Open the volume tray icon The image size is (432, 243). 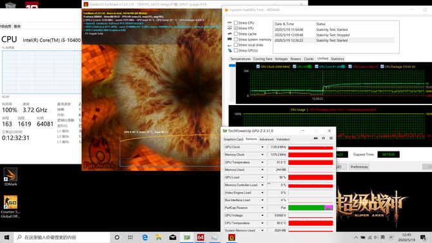(x=376, y=237)
